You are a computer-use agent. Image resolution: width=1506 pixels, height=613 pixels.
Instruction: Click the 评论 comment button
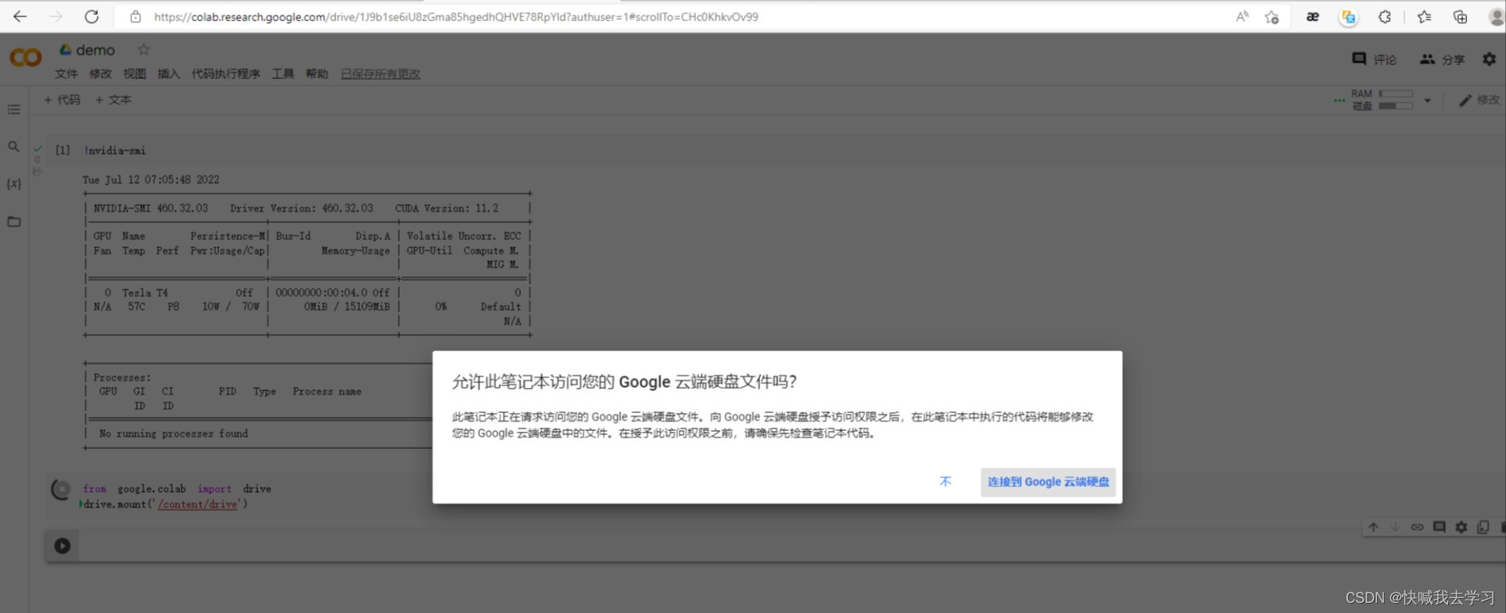1374,59
